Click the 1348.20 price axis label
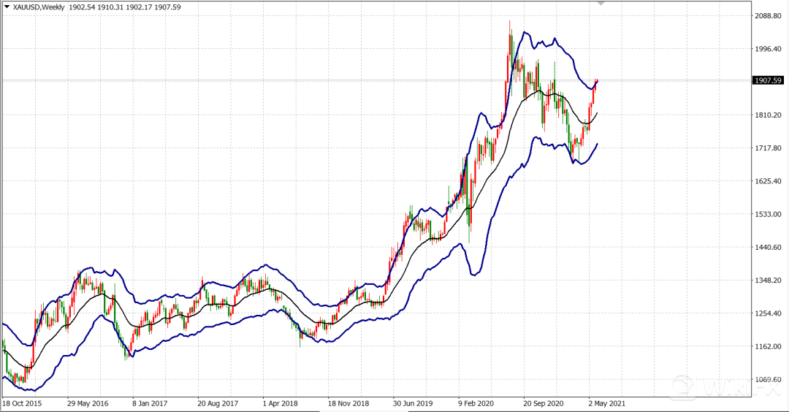 767,281
